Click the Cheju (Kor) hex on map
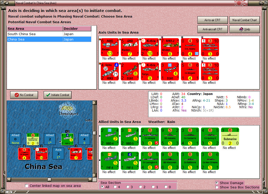This screenshot has height=194, width=268. coord(68,110)
